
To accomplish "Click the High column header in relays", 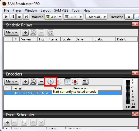I will pyautogui.click(x=42, y=39).
